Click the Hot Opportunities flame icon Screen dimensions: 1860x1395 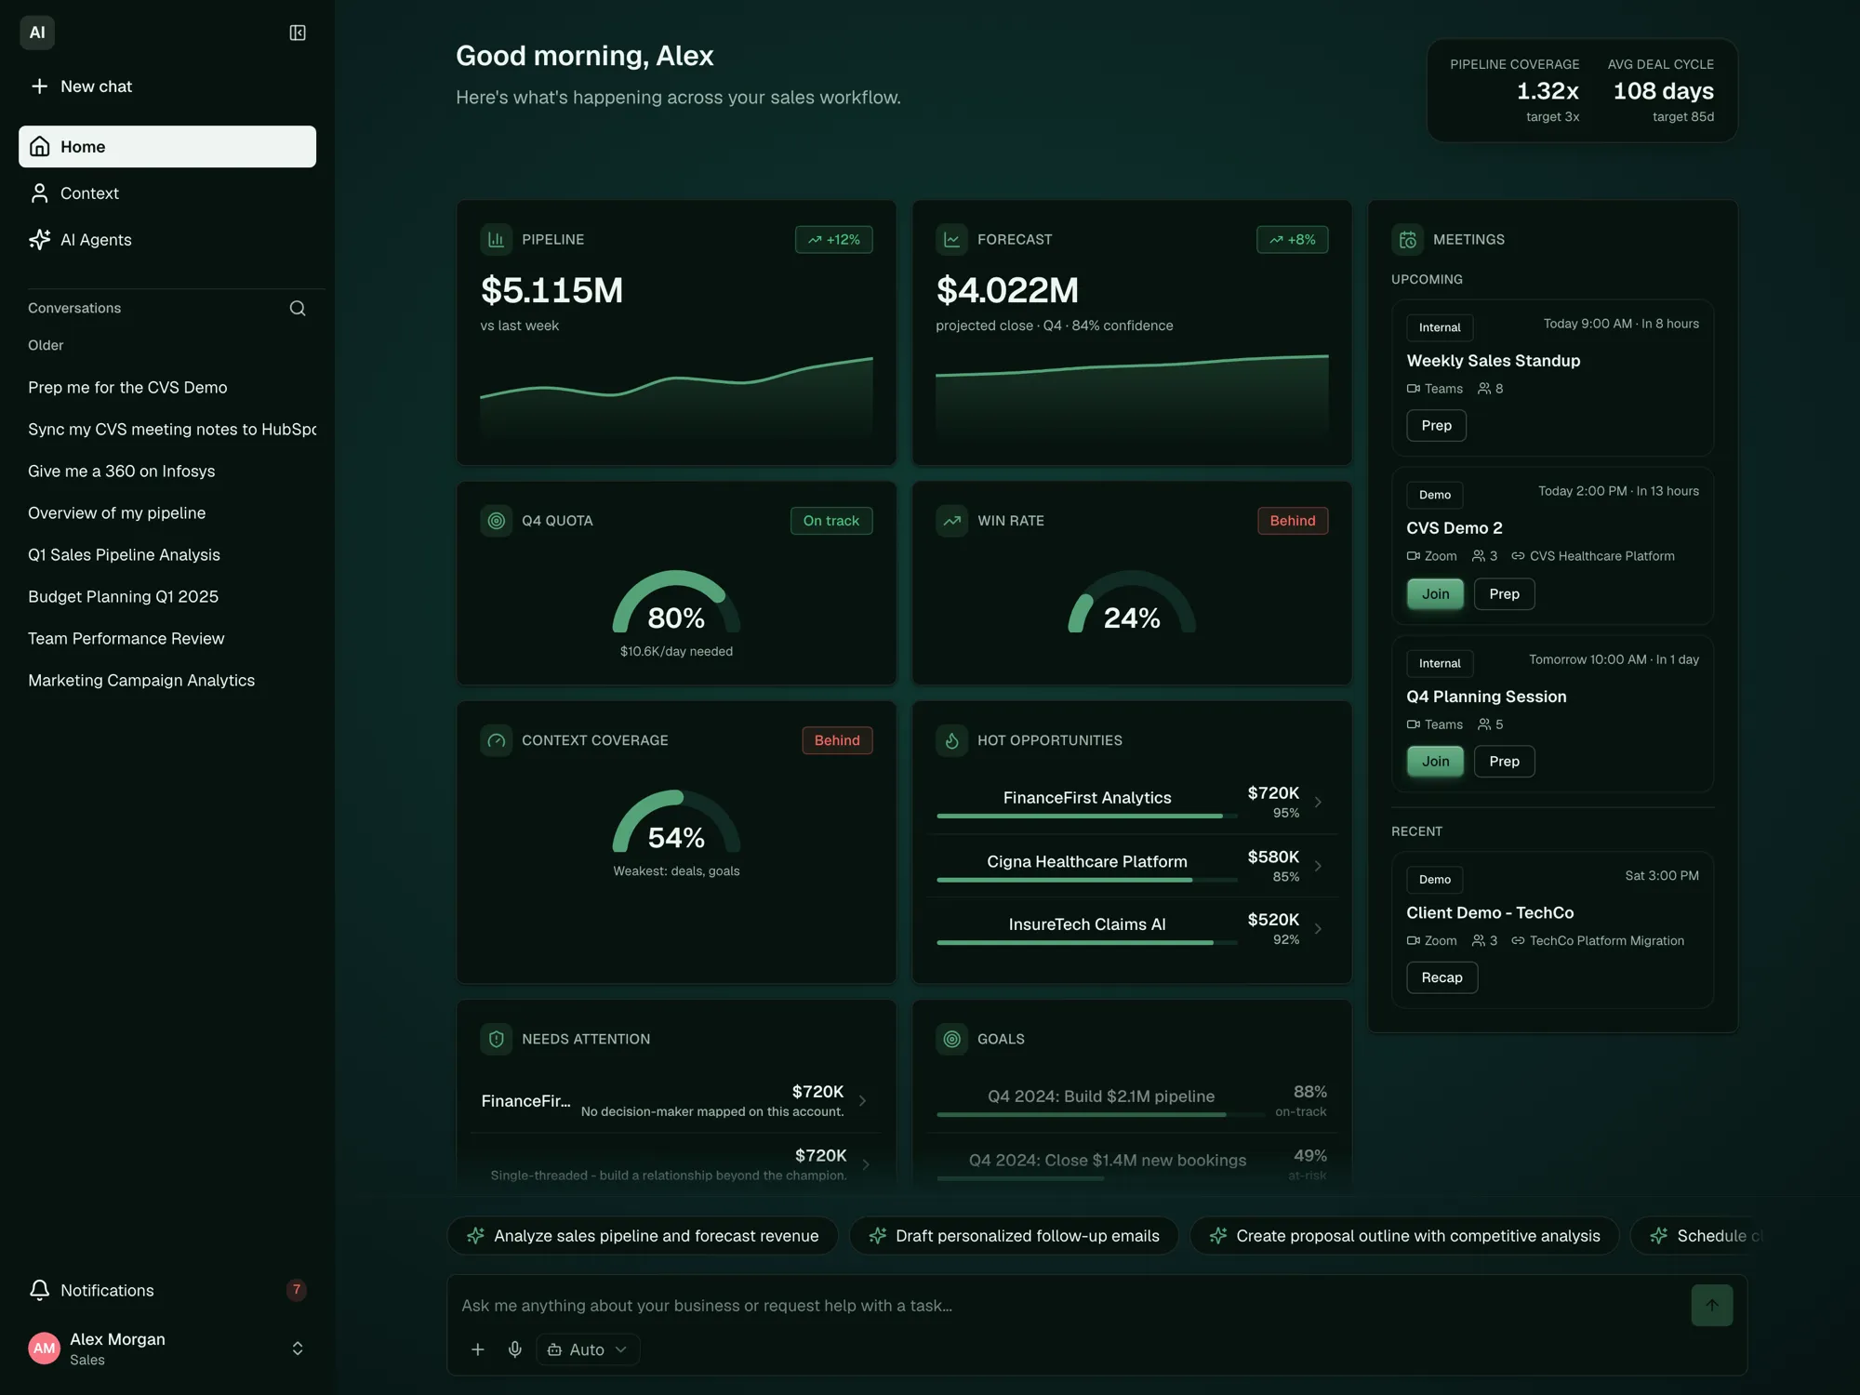pyautogui.click(x=952, y=740)
